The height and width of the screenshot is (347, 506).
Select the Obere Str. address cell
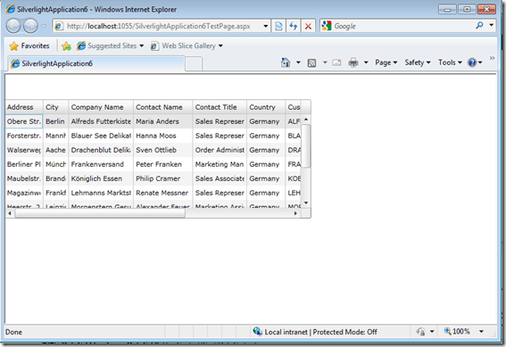(24, 121)
